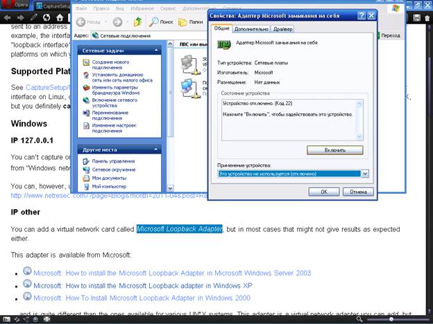
Task: Click the highlighted Microsoft Loopback Adapter text
Action: coord(180,229)
